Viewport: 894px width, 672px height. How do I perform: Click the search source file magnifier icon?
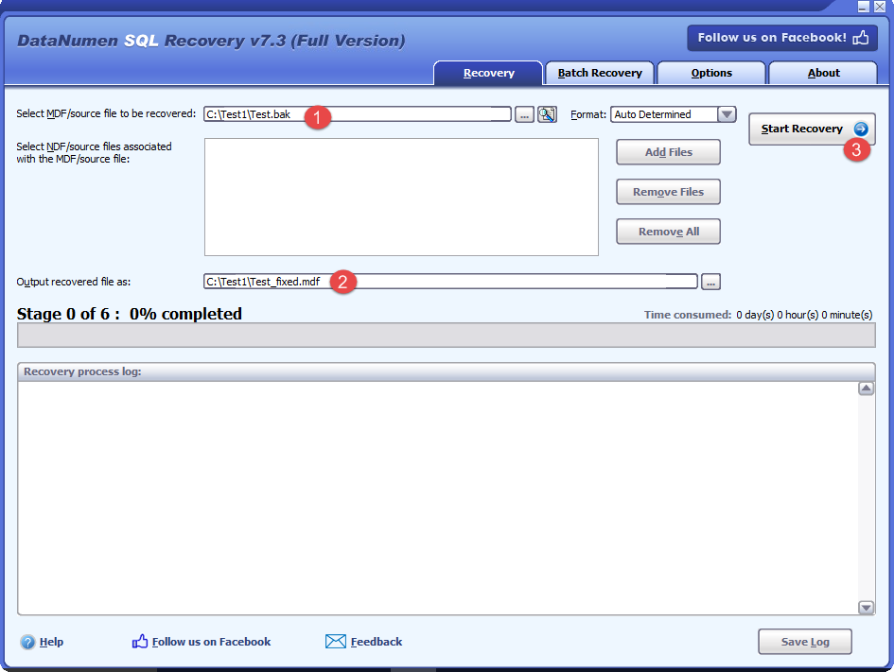(x=547, y=114)
